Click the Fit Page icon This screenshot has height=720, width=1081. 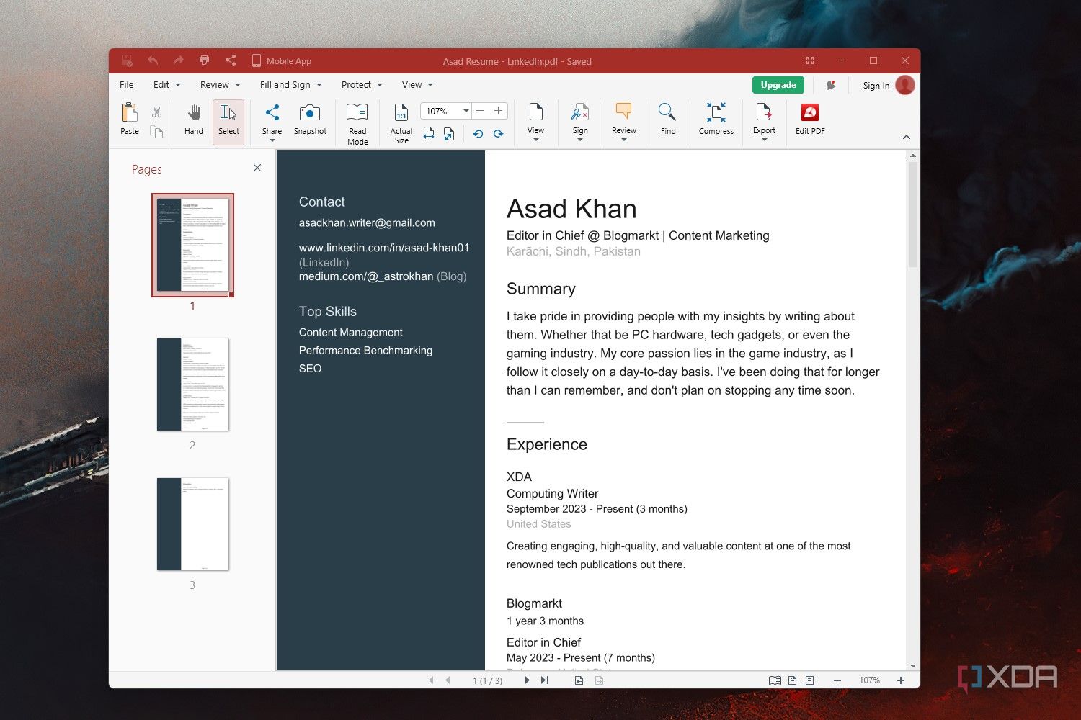(449, 133)
